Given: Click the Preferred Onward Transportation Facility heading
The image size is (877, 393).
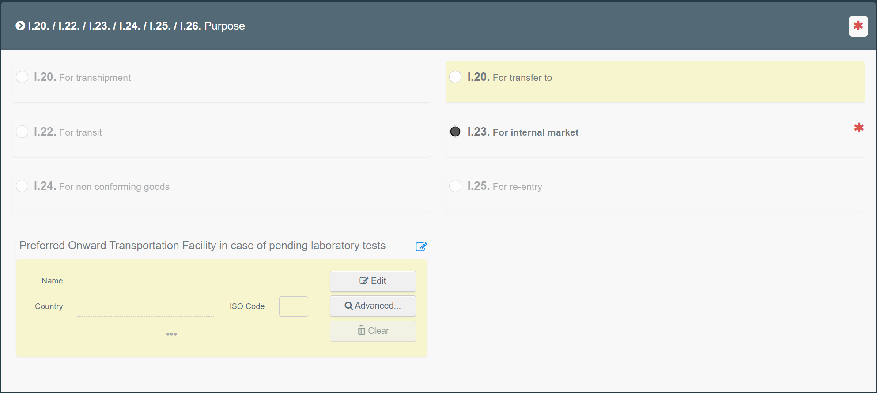Looking at the screenshot, I should pos(202,246).
